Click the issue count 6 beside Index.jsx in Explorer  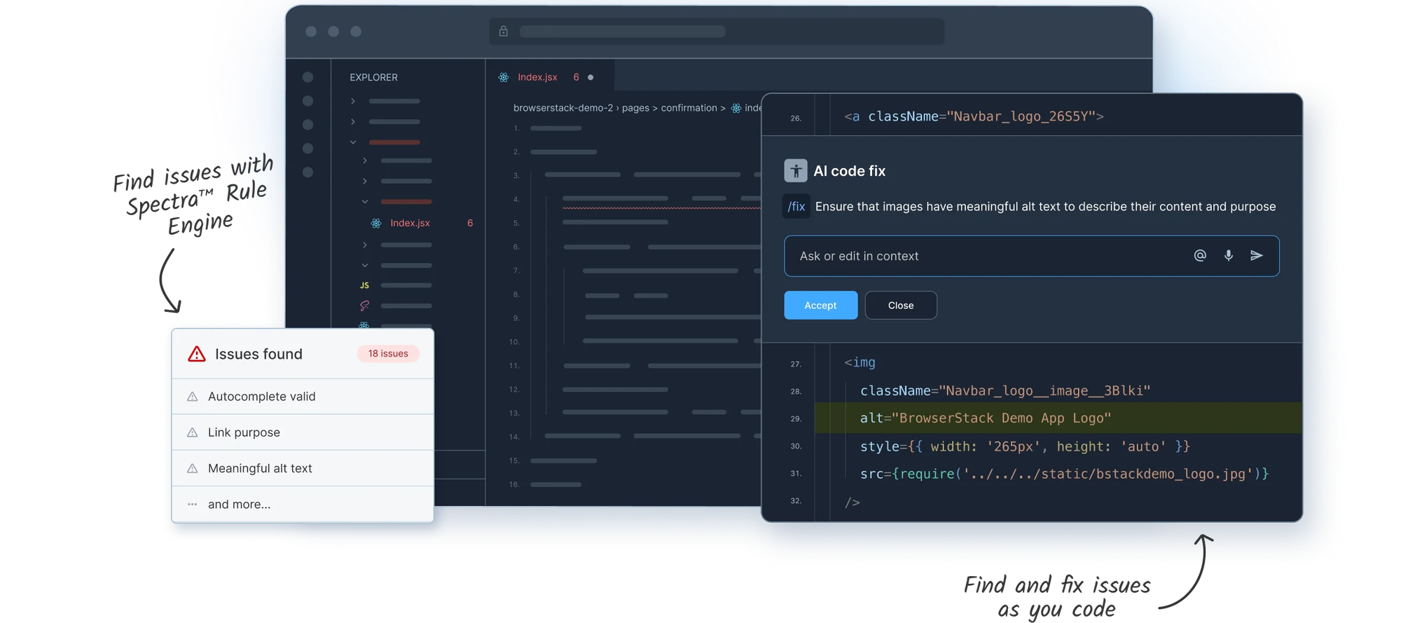coord(470,223)
